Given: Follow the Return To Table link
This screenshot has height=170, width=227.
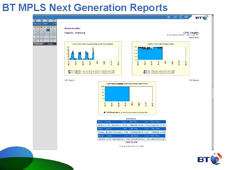Looking at the screenshot, I should point(72,28).
